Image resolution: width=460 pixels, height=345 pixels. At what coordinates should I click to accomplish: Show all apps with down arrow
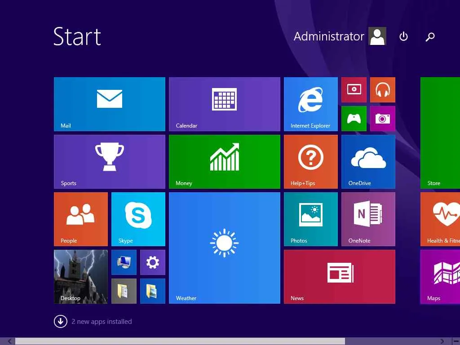click(x=61, y=321)
